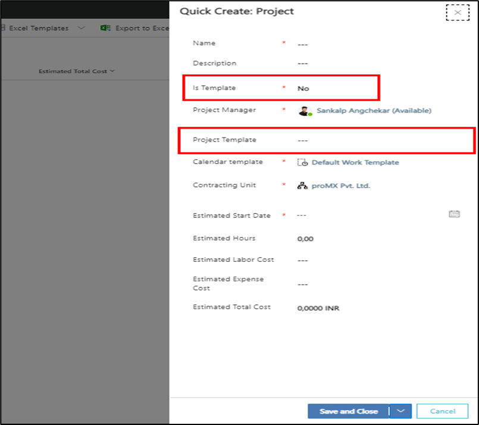This screenshot has height=425, width=479.
Task: Click the Contracting Unit organization icon
Action: (x=302, y=186)
